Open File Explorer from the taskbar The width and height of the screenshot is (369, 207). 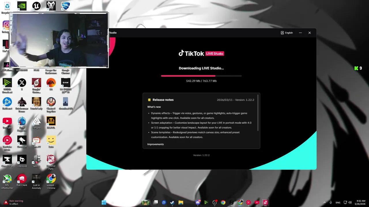click(181, 202)
